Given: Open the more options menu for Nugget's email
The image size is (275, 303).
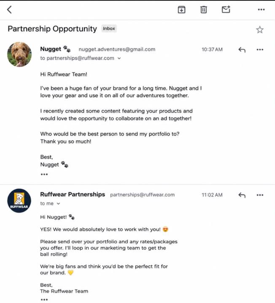Looking at the screenshot, I should (x=260, y=50).
